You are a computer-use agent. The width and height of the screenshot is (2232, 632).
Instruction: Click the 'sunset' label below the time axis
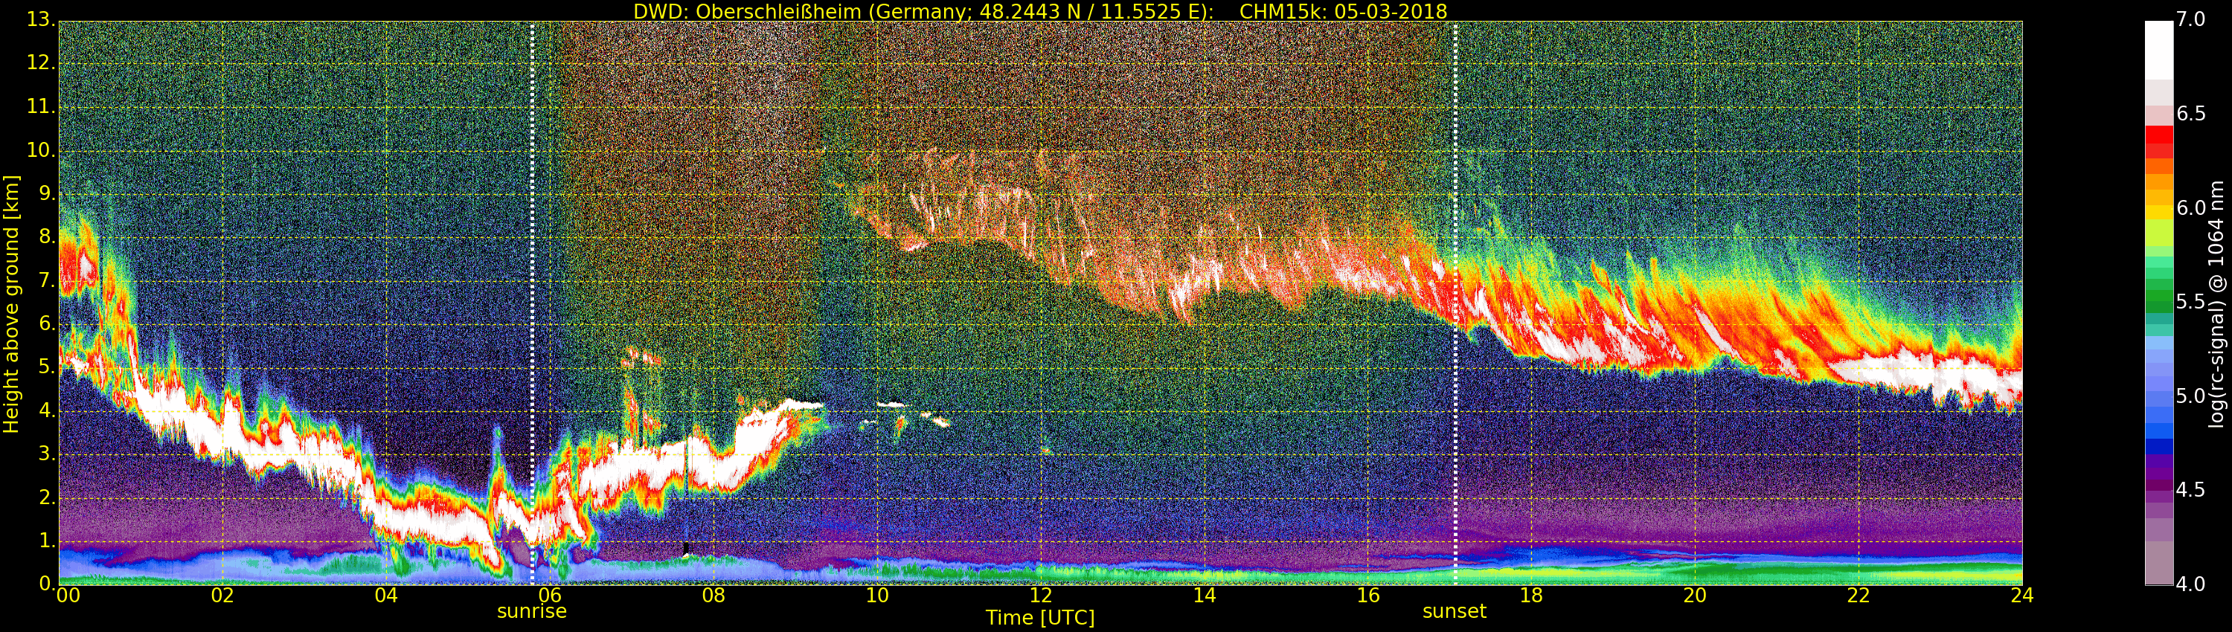coord(1454,611)
